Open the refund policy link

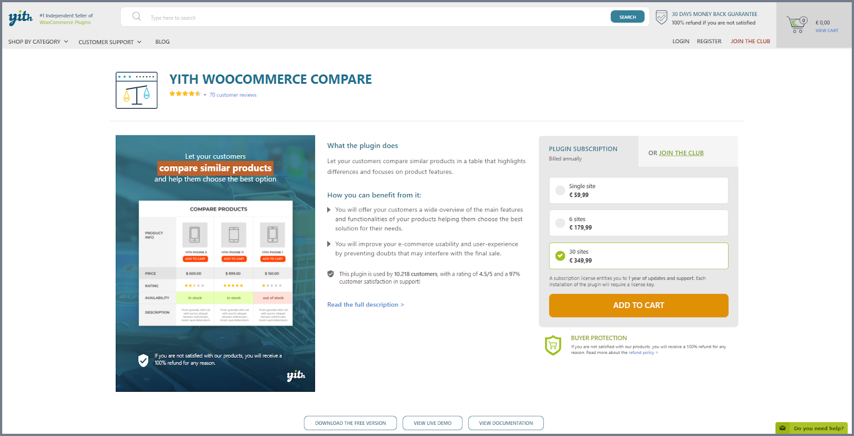pos(643,352)
